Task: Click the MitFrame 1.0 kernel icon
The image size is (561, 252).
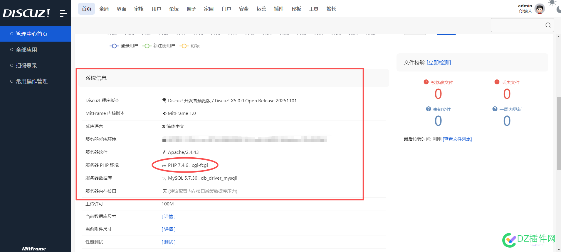Action: tap(164, 113)
